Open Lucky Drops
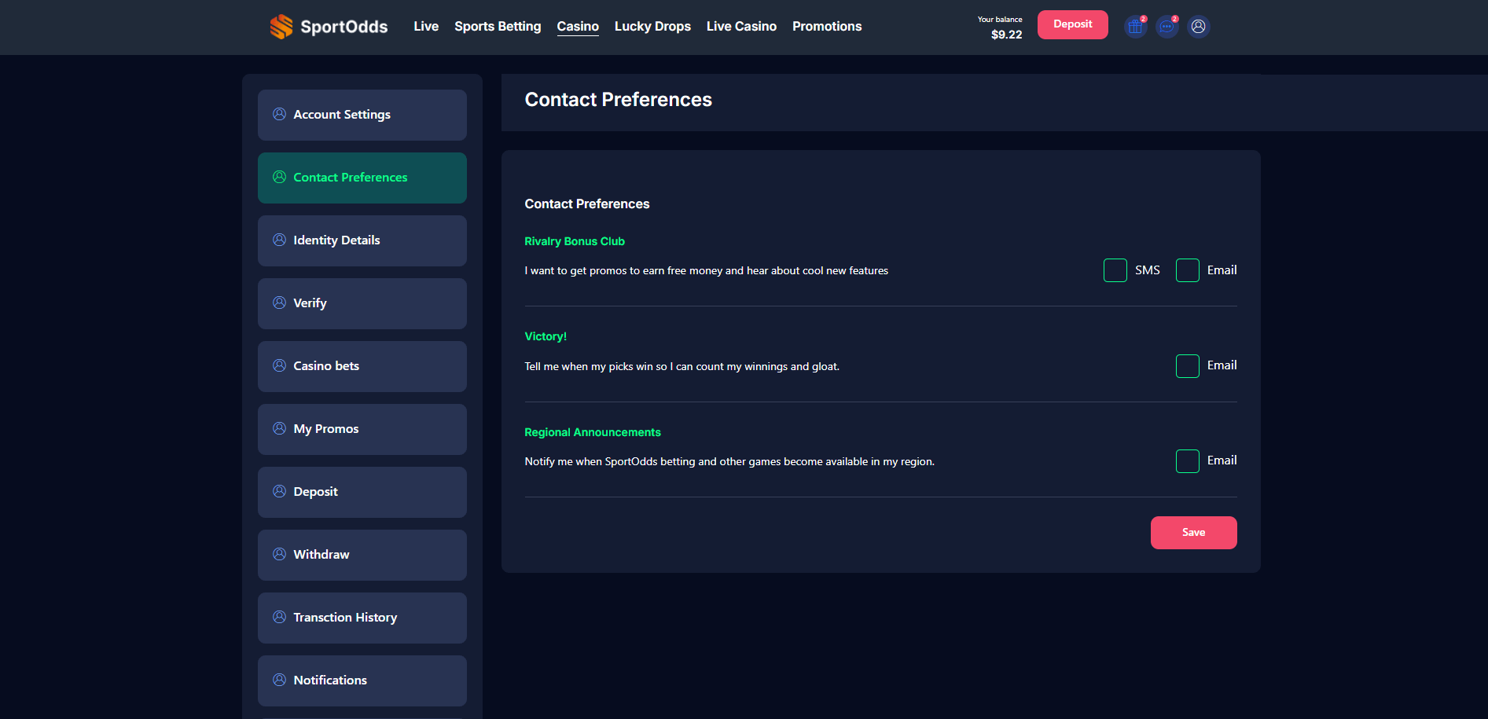Viewport: 1488px width, 719px height. (652, 27)
